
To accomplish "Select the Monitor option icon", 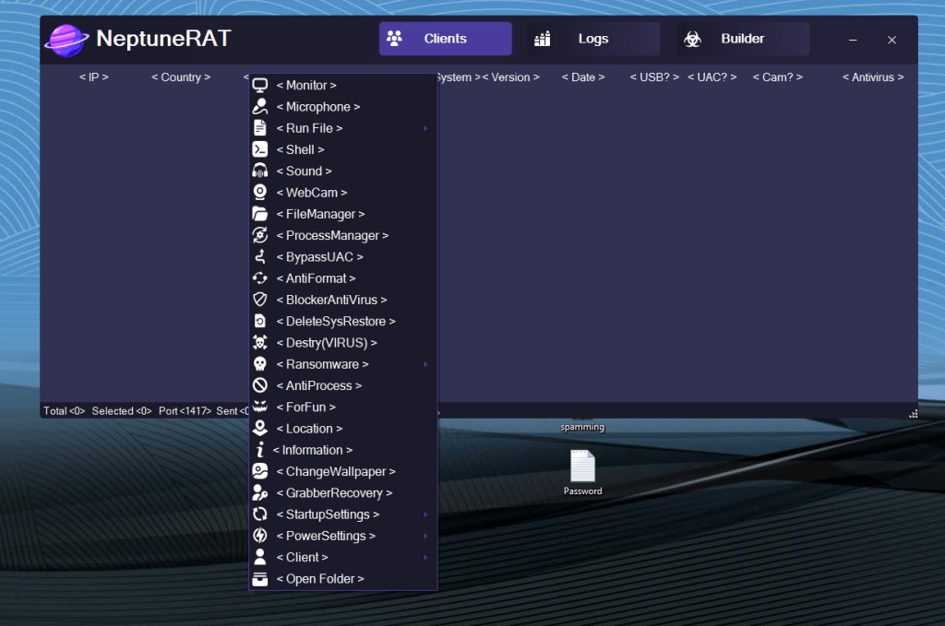I will click(262, 85).
